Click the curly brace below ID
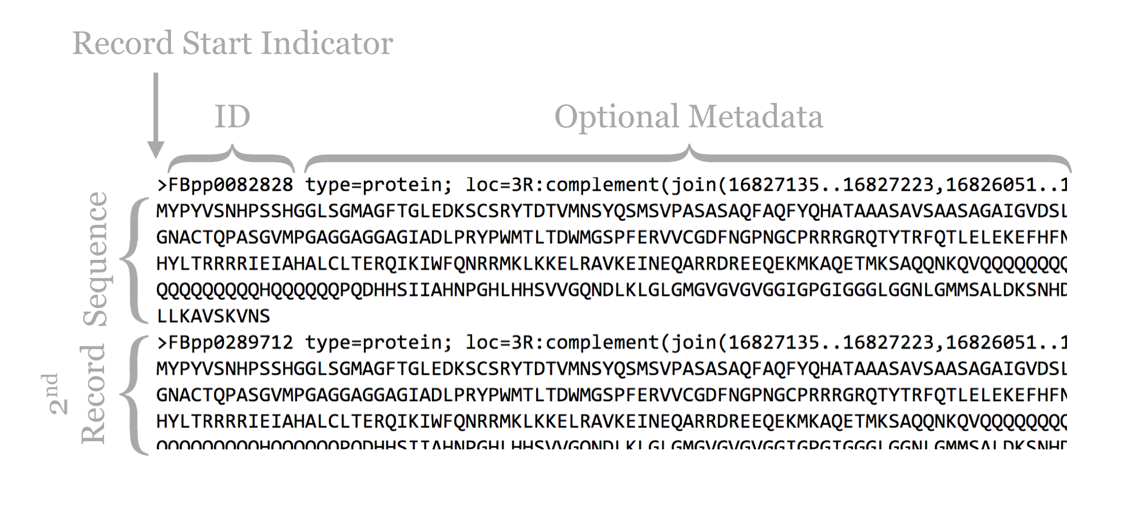This screenshot has height=522, width=1128. coord(231,159)
